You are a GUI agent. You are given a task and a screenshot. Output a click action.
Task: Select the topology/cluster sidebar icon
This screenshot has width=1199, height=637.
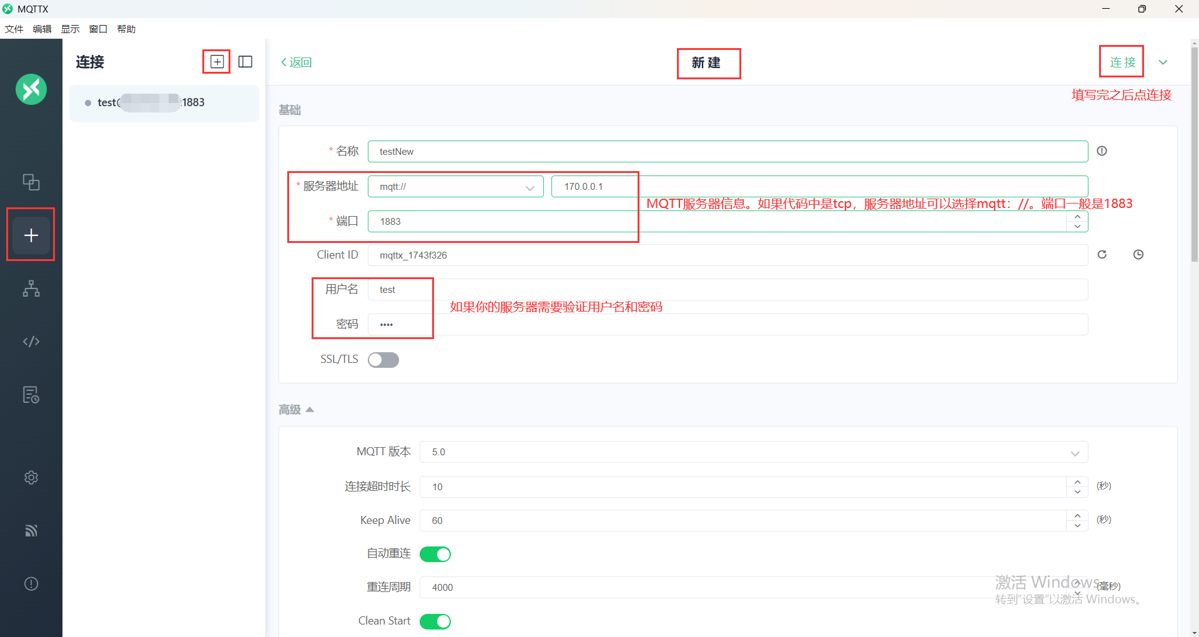pos(31,289)
